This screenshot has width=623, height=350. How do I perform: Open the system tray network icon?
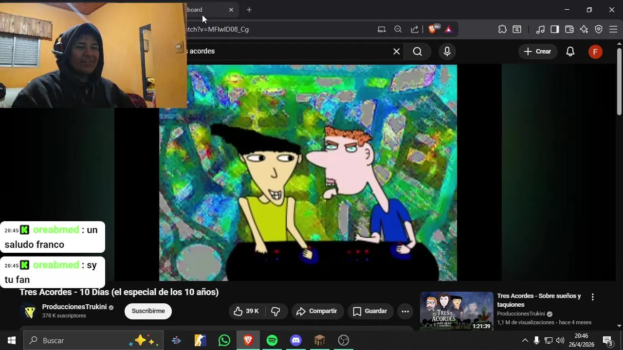pyautogui.click(x=549, y=340)
